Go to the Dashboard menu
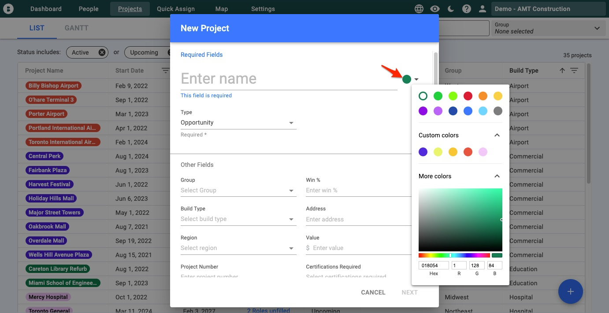The width and height of the screenshot is (609, 313). pos(46,9)
